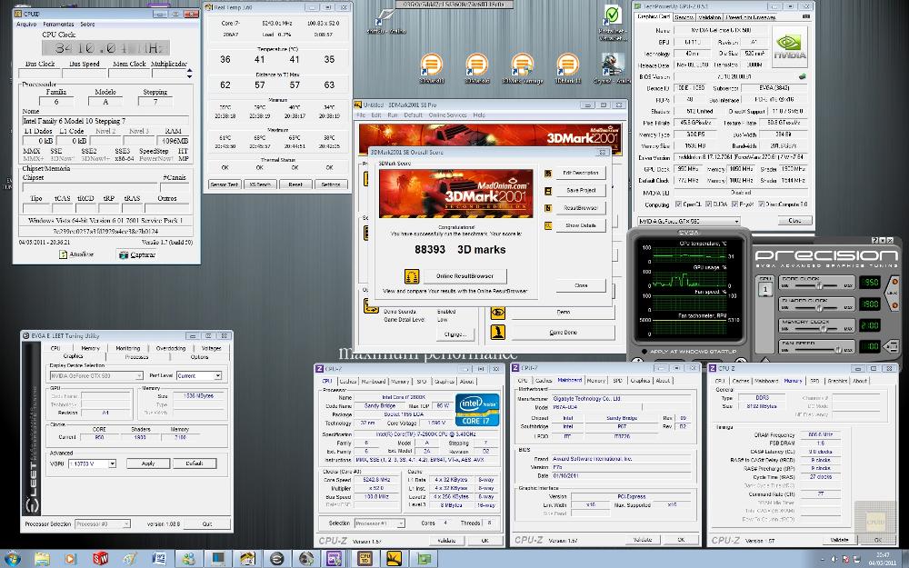Click the Online ResultBrowser button

[464, 276]
